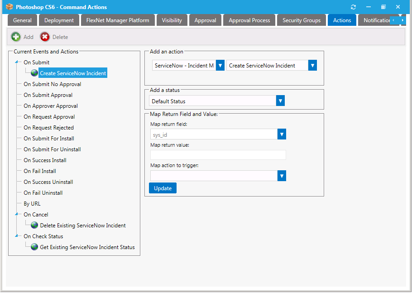Image resolution: width=412 pixels, height=293 pixels.
Task: Click the application icon in the title bar
Action: coord(10,7)
